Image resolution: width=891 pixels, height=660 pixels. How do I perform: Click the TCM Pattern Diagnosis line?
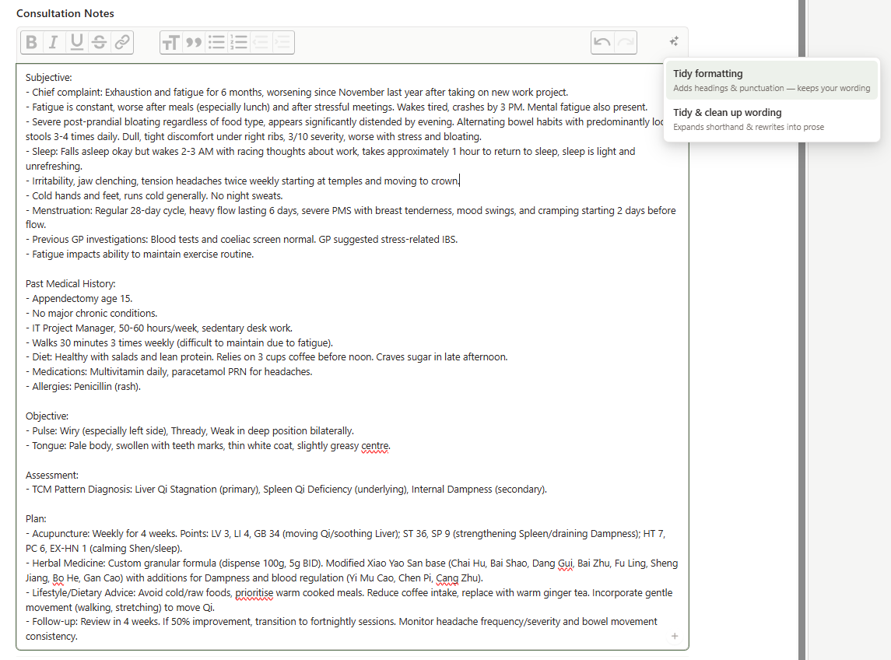coord(286,490)
